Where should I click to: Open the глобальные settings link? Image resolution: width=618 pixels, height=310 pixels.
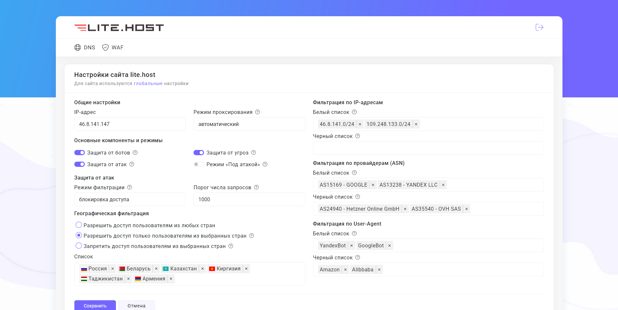[148, 83]
